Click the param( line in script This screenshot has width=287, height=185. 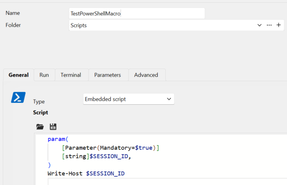[x=58, y=139]
